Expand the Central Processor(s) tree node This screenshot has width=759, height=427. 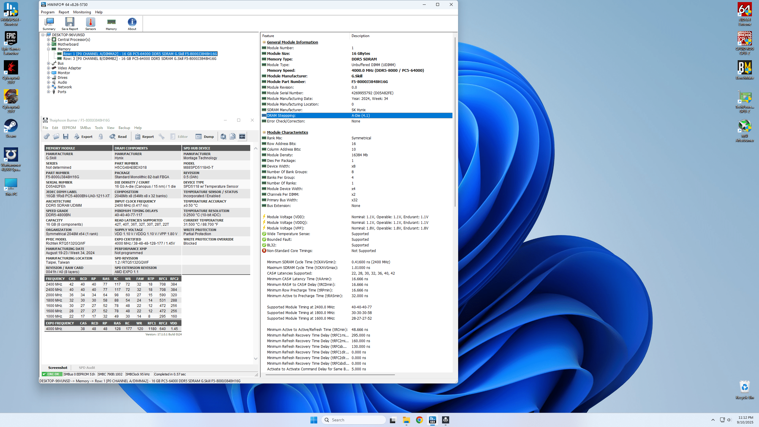49,39
